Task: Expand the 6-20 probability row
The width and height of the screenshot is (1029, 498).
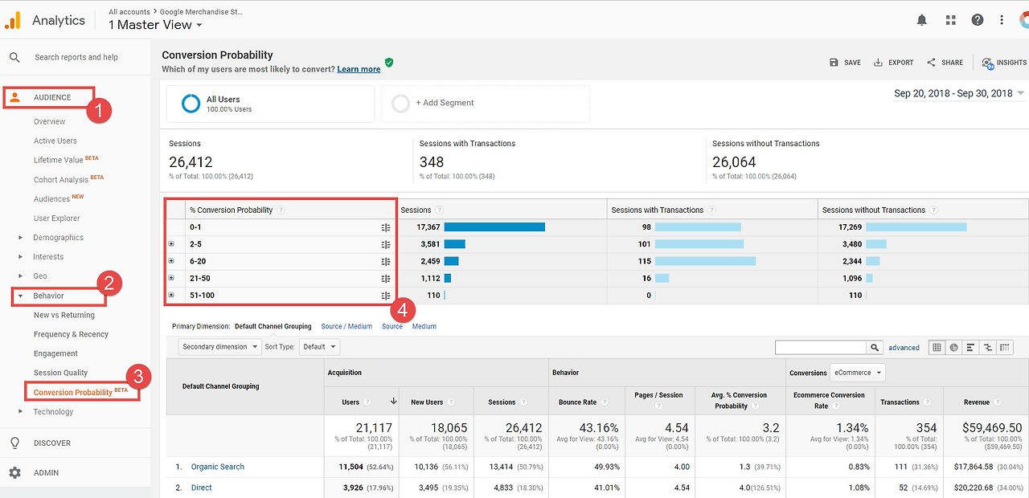Action: coord(171,261)
